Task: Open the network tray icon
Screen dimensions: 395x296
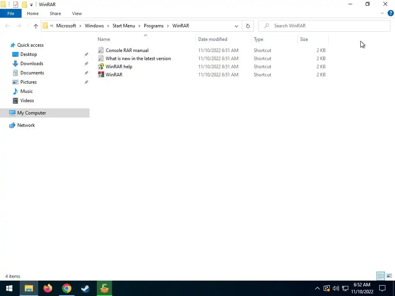Action: (345, 288)
